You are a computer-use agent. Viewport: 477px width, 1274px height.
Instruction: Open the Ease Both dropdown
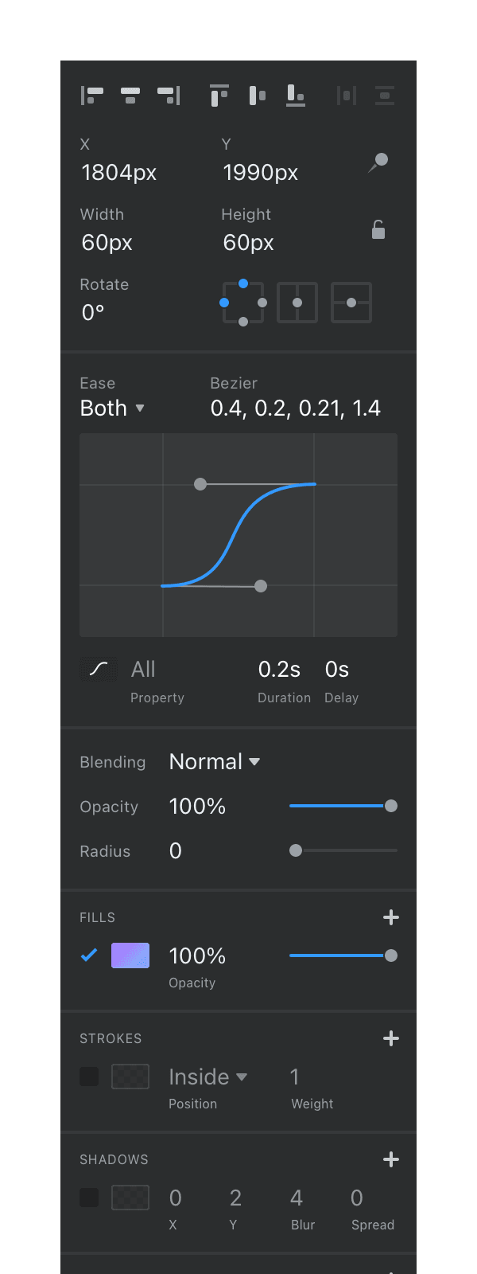click(x=112, y=408)
